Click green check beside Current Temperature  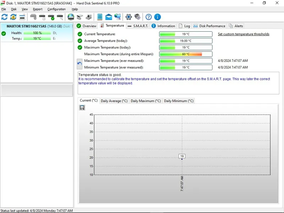click(80, 34)
